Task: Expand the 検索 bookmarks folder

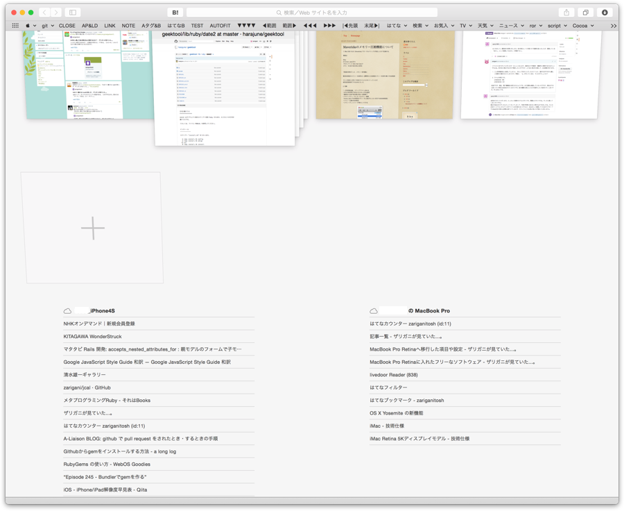Action: click(x=420, y=26)
